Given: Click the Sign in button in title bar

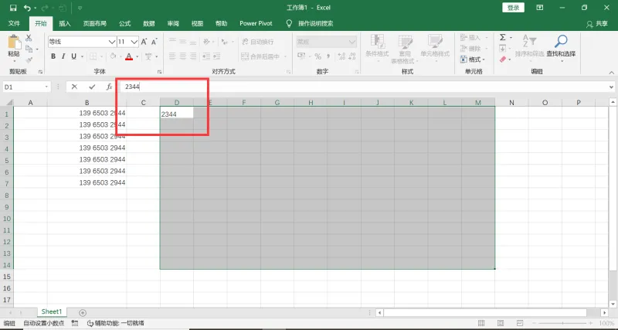Looking at the screenshot, I should (513, 8).
